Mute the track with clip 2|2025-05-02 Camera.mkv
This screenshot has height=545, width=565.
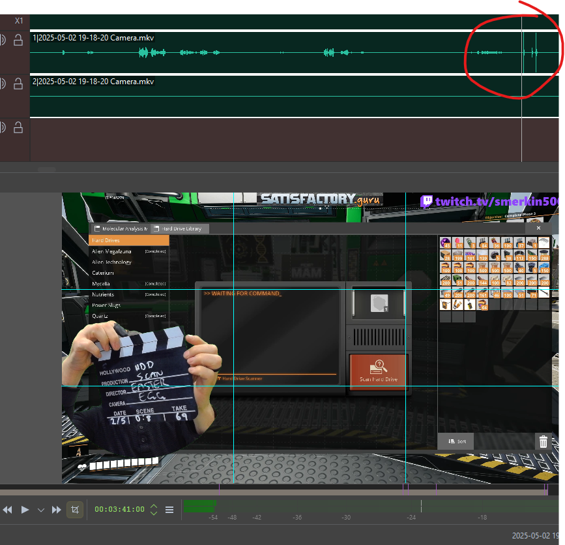click(3, 84)
